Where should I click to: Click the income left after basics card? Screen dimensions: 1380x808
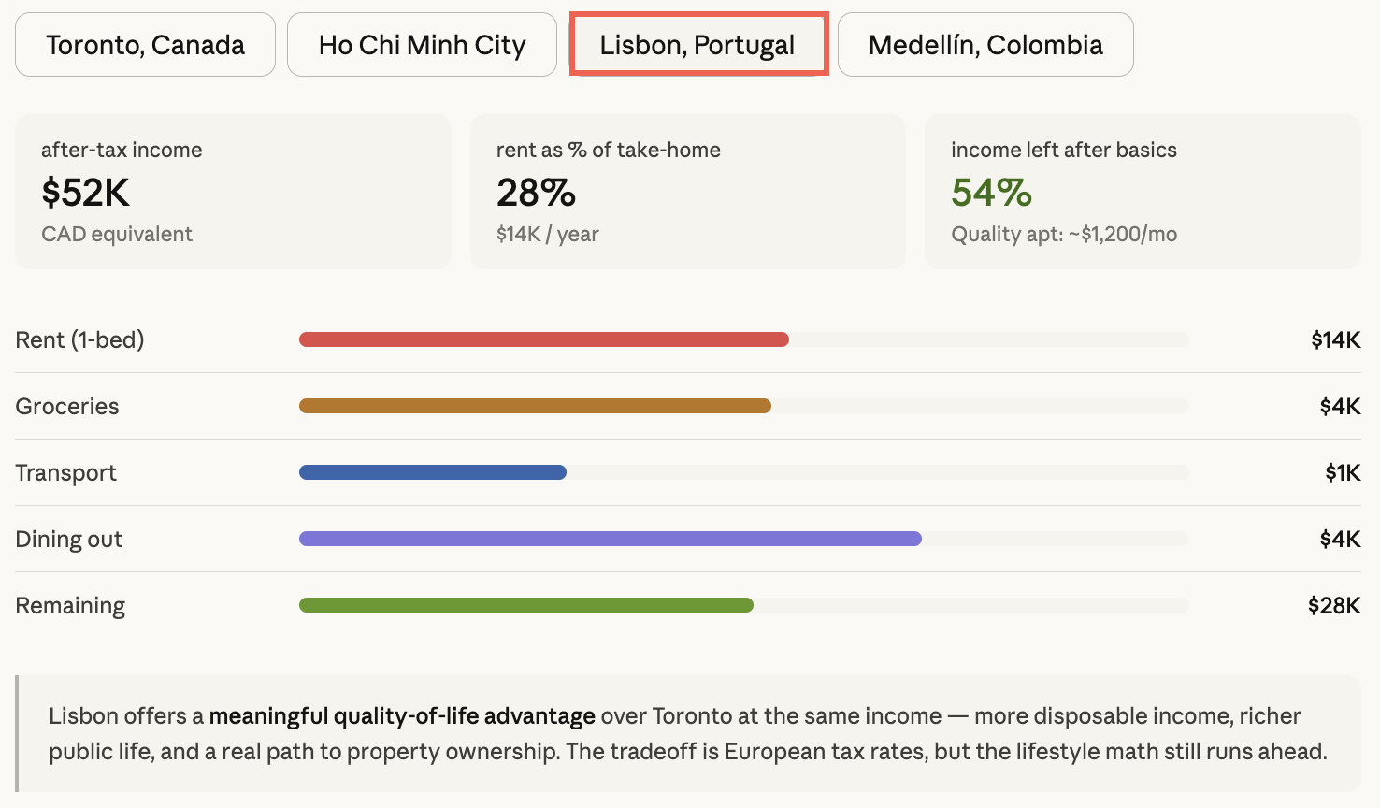click(1142, 192)
